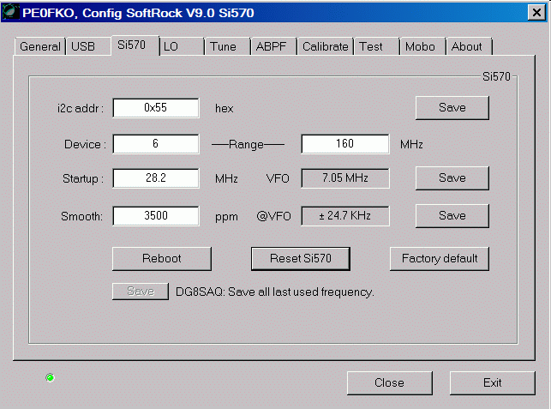Switch to the General tab

pos(40,46)
